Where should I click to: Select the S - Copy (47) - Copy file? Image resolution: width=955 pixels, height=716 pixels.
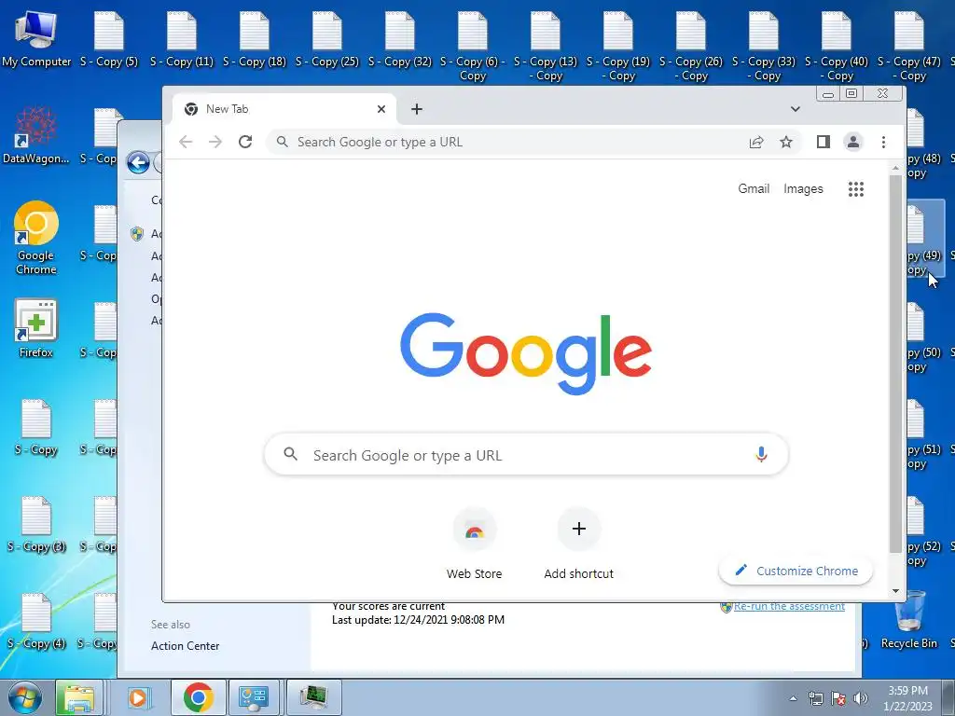tap(908, 46)
